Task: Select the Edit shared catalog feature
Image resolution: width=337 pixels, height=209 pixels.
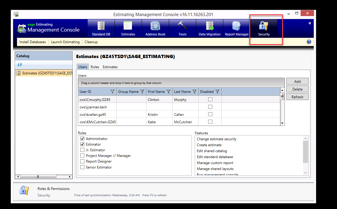Action: tap(212, 151)
